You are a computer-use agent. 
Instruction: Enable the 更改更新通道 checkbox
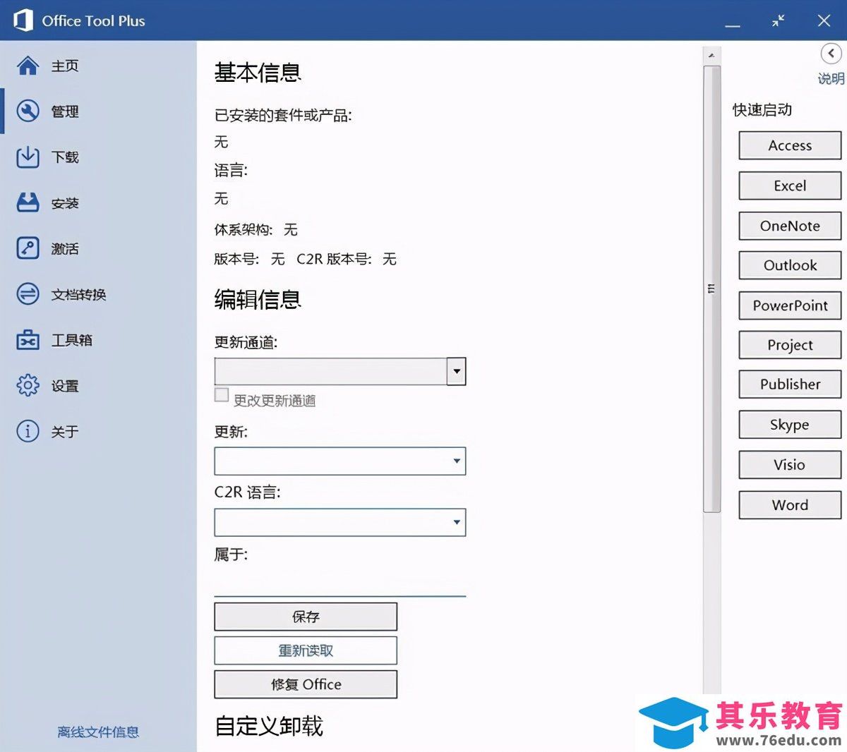click(x=222, y=395)
